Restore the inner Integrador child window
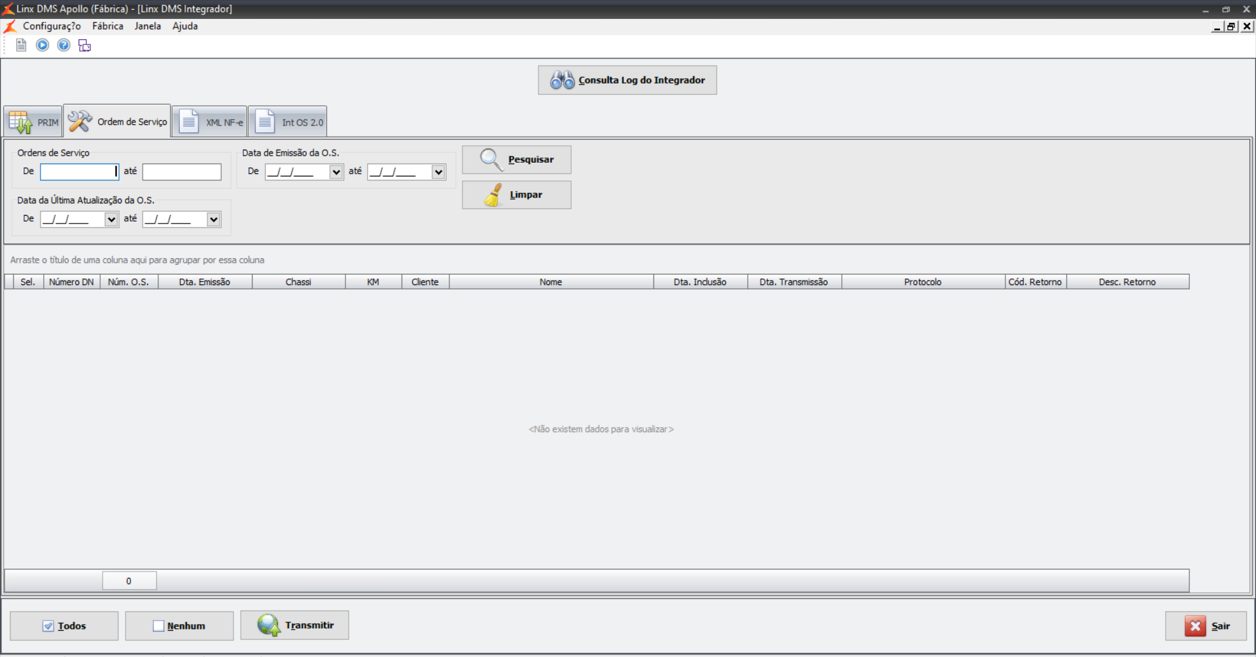Viewport: 1256px width, 657px height. pyautogui.click(x=1231, y=26)
